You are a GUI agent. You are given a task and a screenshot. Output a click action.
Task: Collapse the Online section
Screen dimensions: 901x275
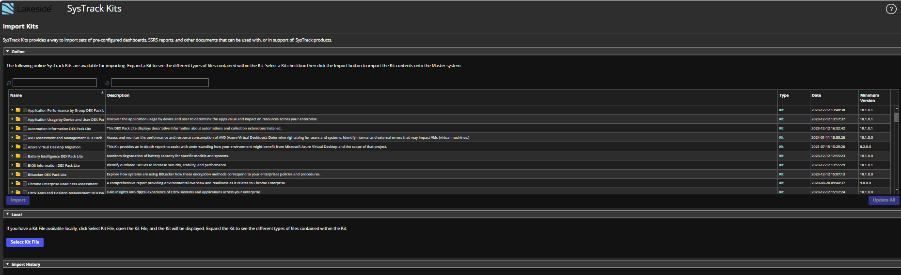click(x=8, y=51)
